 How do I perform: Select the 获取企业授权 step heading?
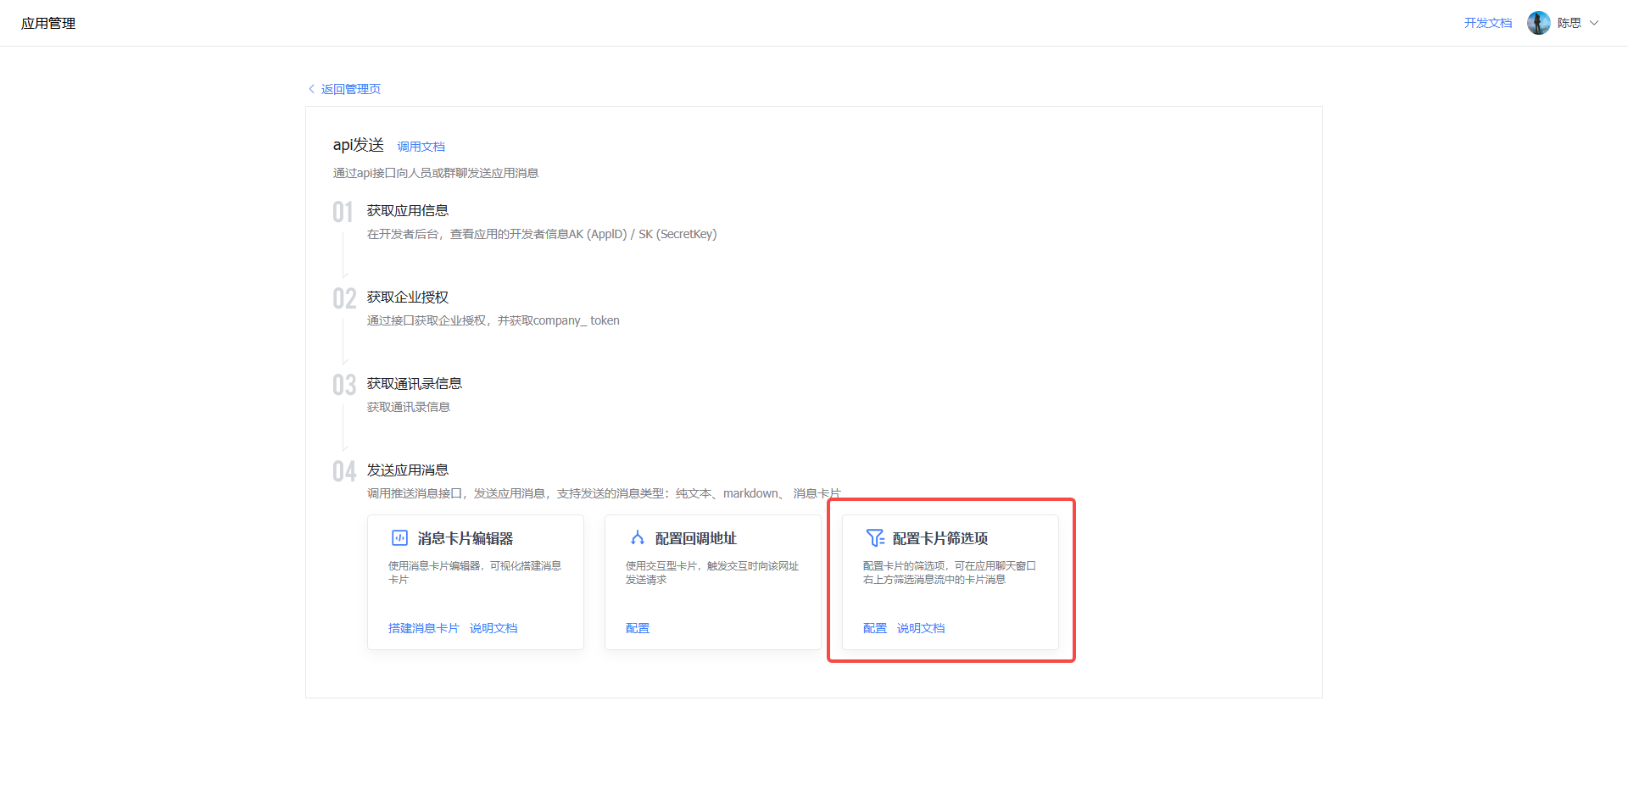tap(407, 297)
